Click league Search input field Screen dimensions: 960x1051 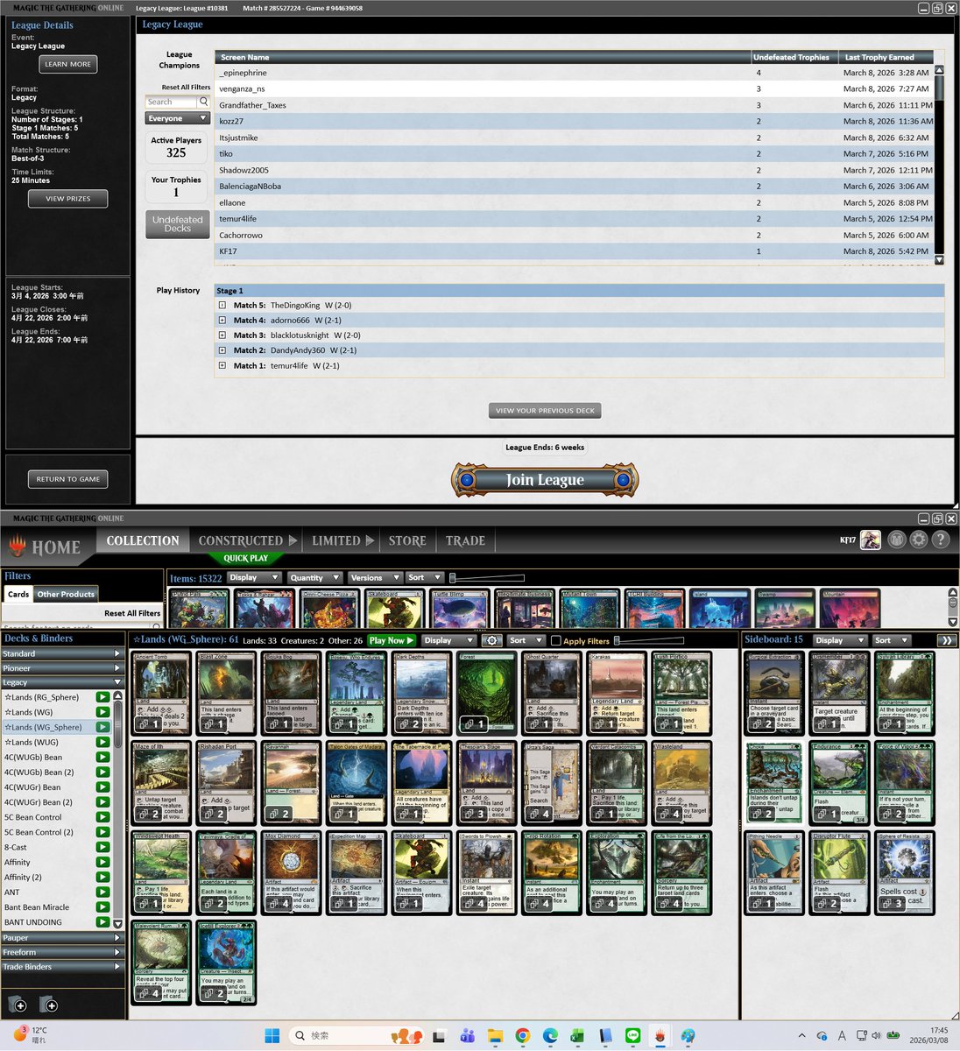[x=171, y=102]
